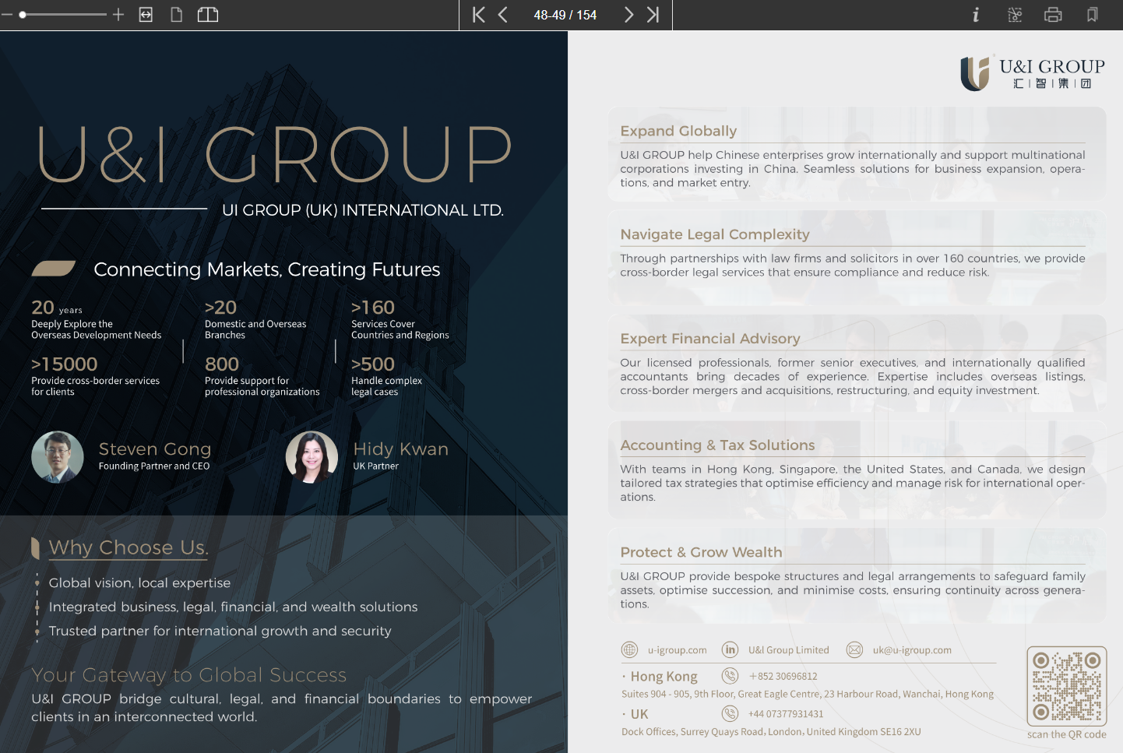Jump to the last page
This screenshot has width=1123, height=753.
653,15
